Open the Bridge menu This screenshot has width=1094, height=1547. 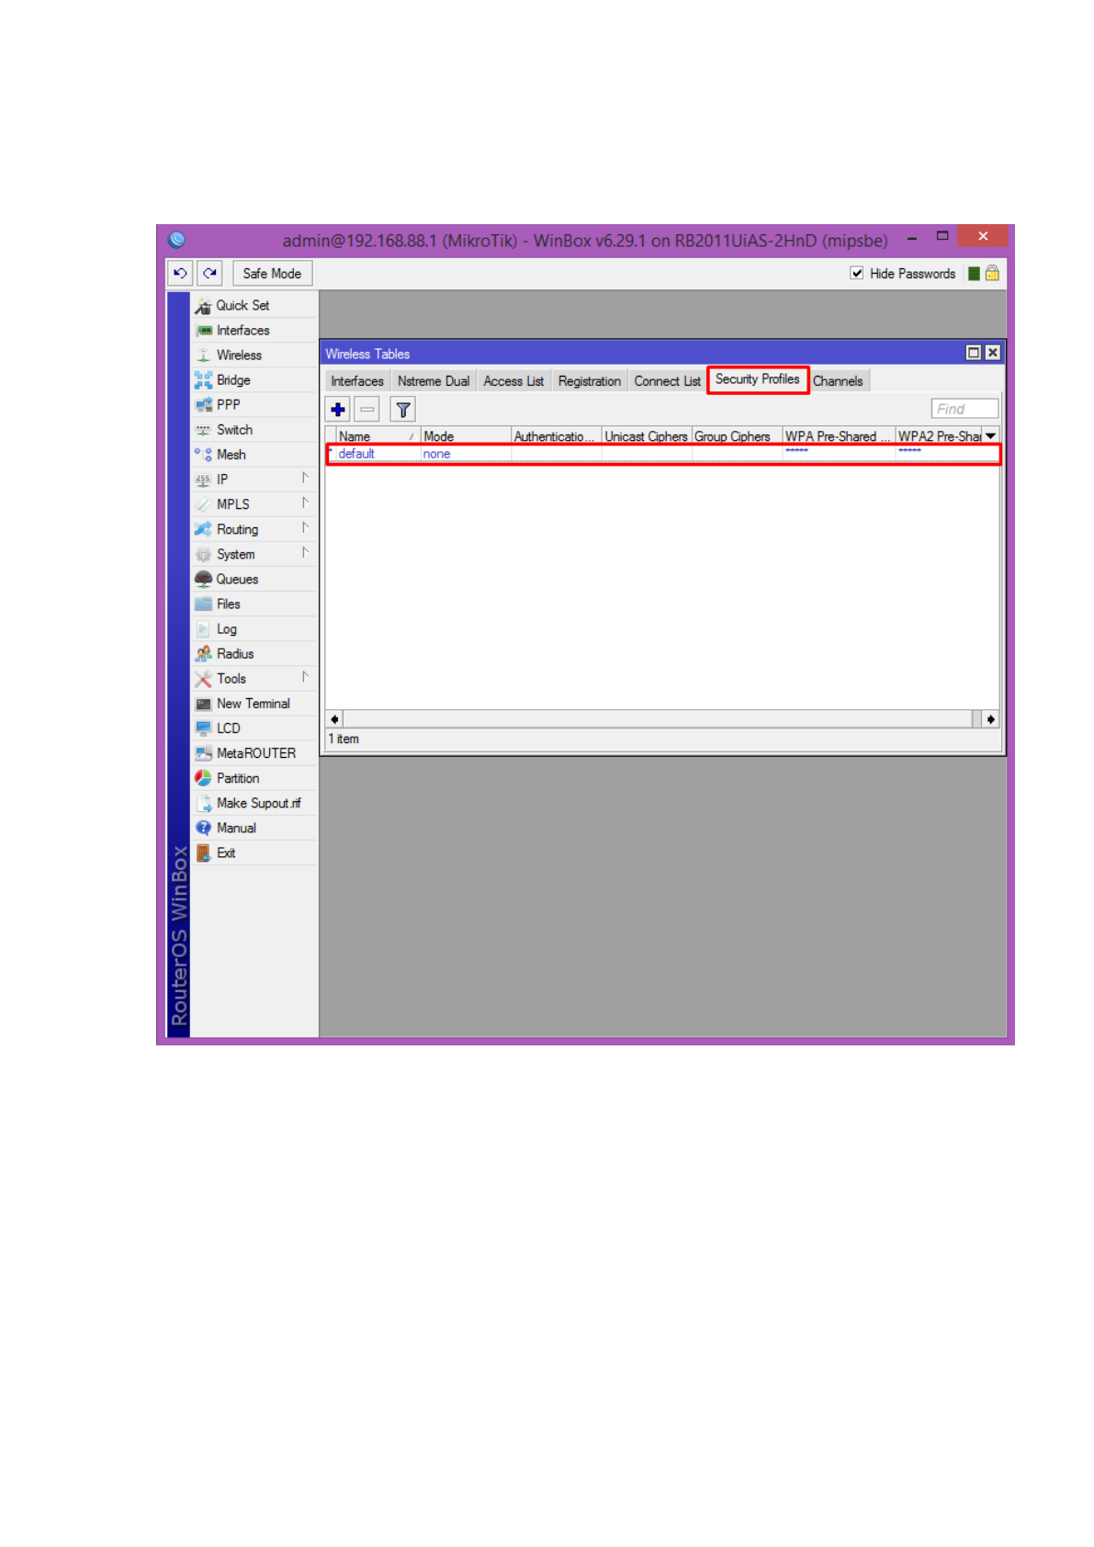(254, 380)
